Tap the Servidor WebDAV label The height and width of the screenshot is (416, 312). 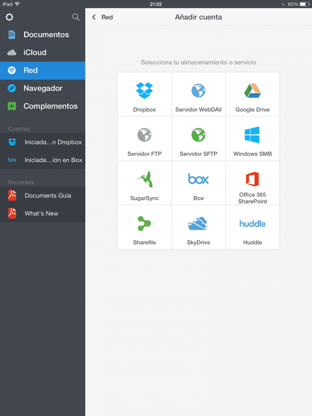(x=199, y=110)
